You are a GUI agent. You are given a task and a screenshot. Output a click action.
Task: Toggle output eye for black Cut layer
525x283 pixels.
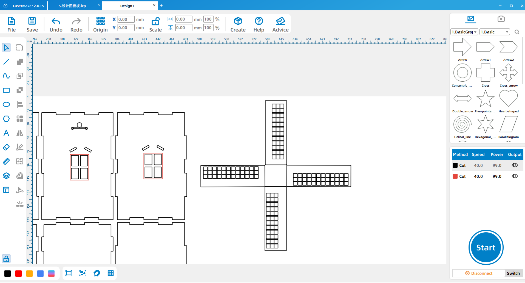(515, 165)
